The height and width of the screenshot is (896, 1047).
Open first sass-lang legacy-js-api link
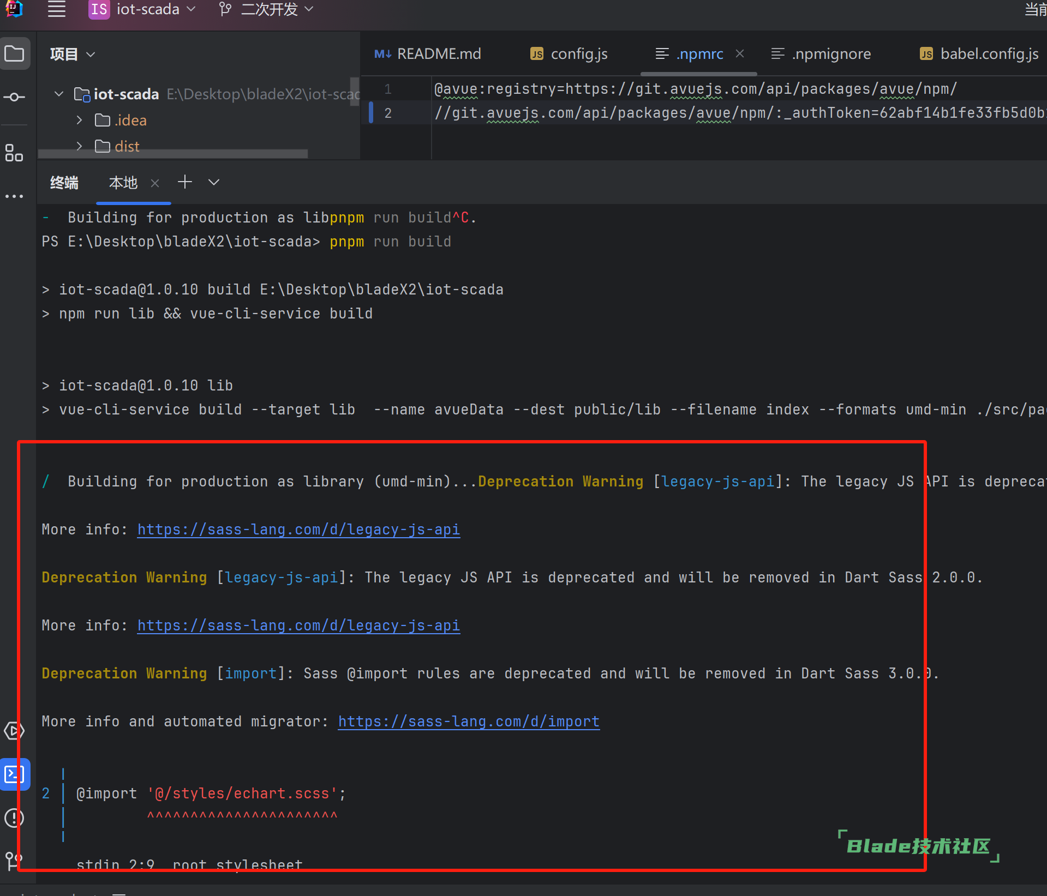(298, 529)
